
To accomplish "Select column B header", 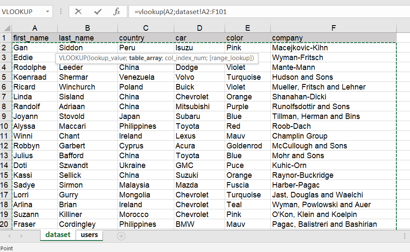I will point(87,28).
